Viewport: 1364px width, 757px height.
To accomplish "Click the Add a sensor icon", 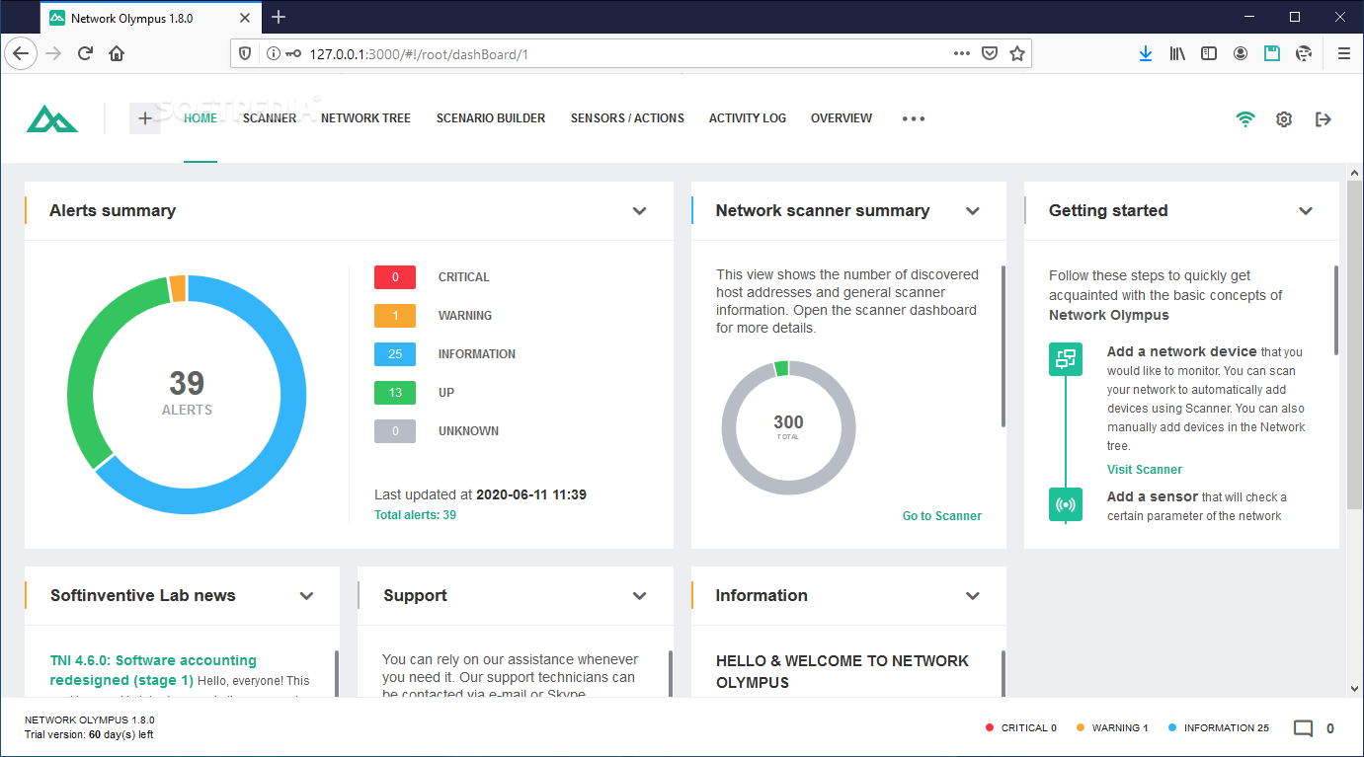I will (x=1066, y=504).
